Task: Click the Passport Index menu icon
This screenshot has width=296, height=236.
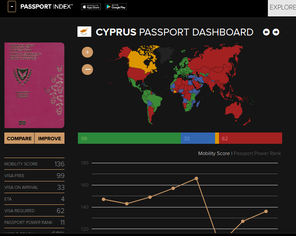Action: coord(12,6)
